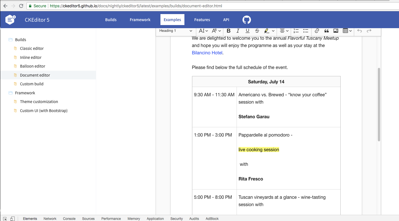The image size is (399, 221).
Task: Click the Undo arrow in the toolbar
Action: (x=360, y=31)
